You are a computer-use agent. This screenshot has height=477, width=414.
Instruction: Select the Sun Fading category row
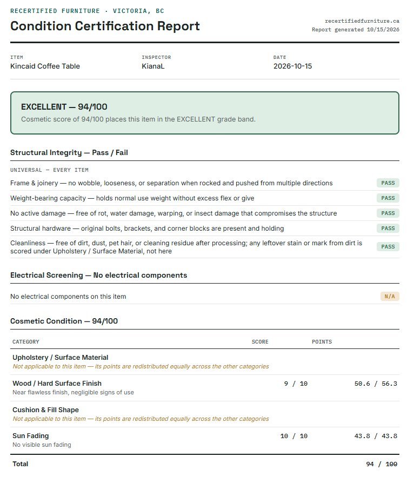[x=205, y=440]
